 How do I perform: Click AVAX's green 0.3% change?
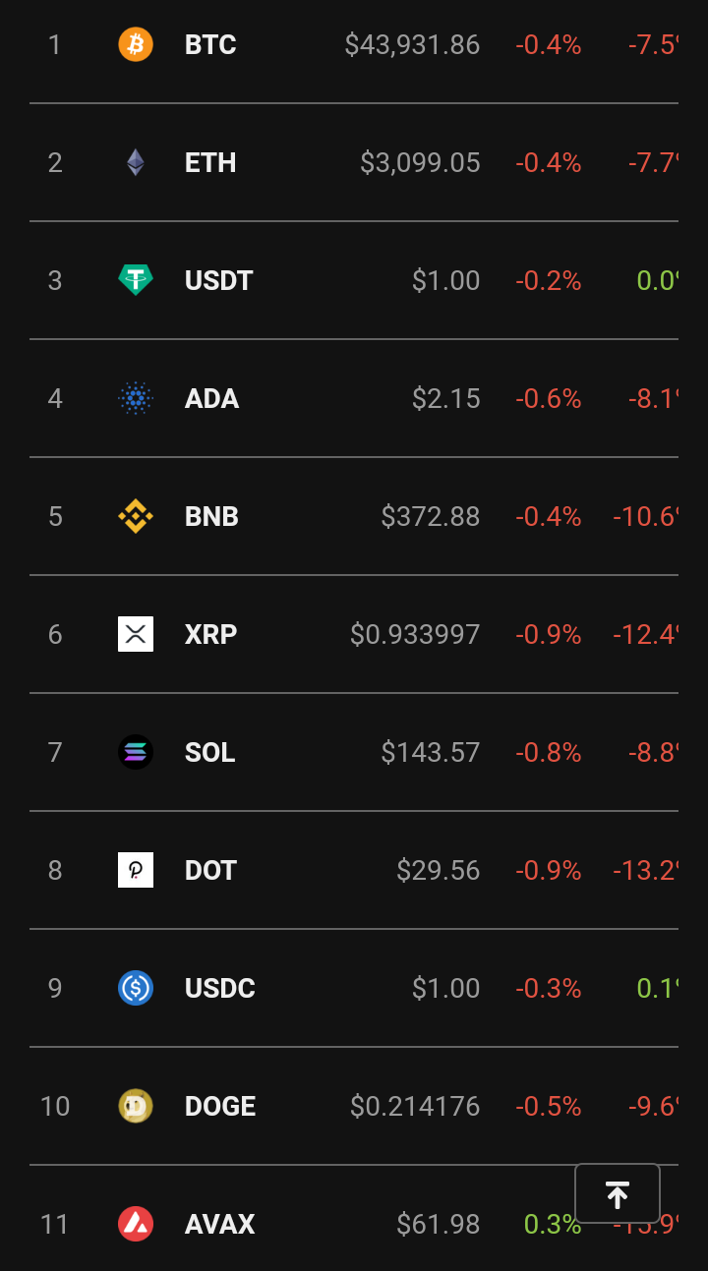pyautogui.click(x=553, y=1224)
